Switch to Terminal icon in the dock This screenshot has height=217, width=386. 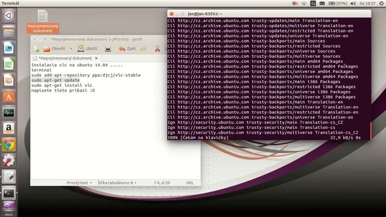[x=8, y=193]
